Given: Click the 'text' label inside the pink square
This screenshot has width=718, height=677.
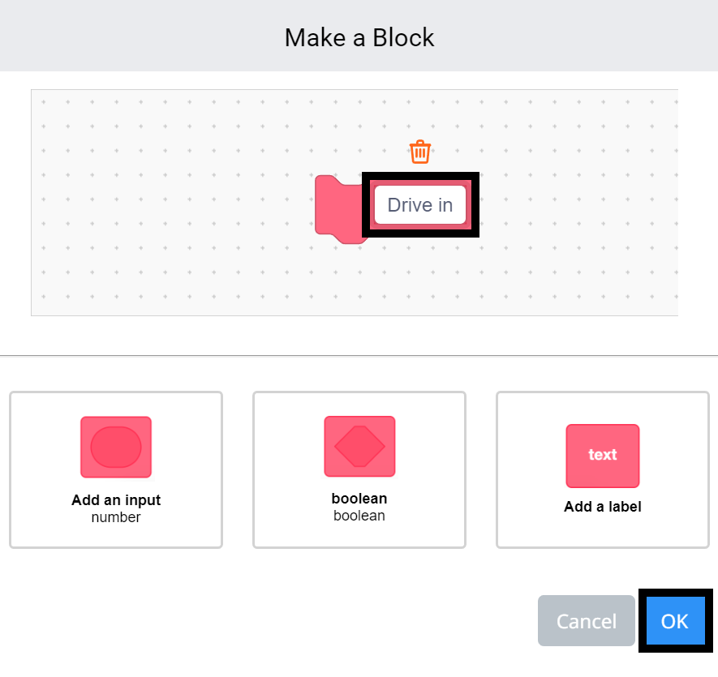Looking at the screenshot, I should click(602, 456).
